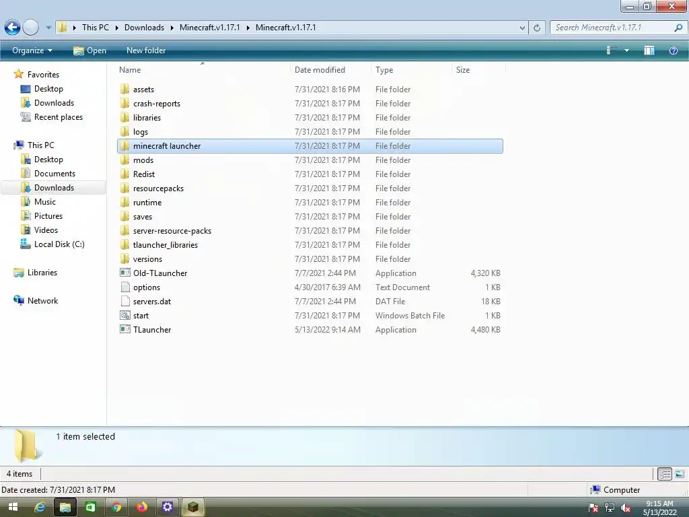Select the Old-TLauncher application icon

[x=124, y=273]
